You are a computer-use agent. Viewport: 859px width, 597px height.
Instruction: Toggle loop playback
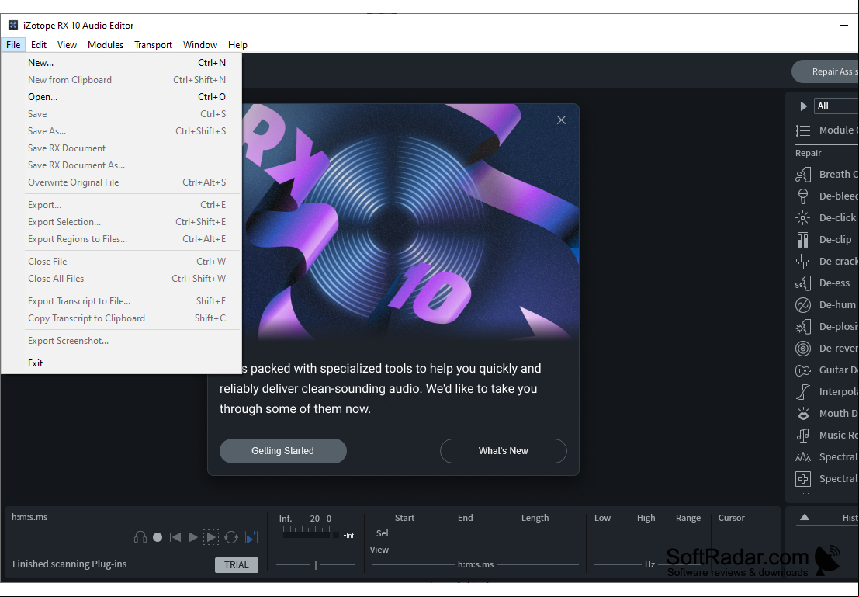tap(231, 537)
